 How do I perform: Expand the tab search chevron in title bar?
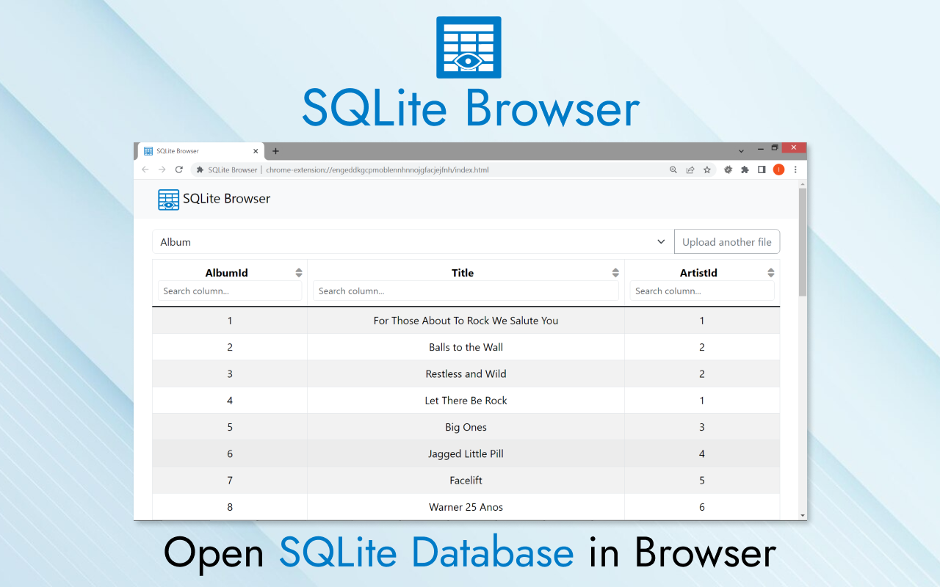[x=741, y=150]
